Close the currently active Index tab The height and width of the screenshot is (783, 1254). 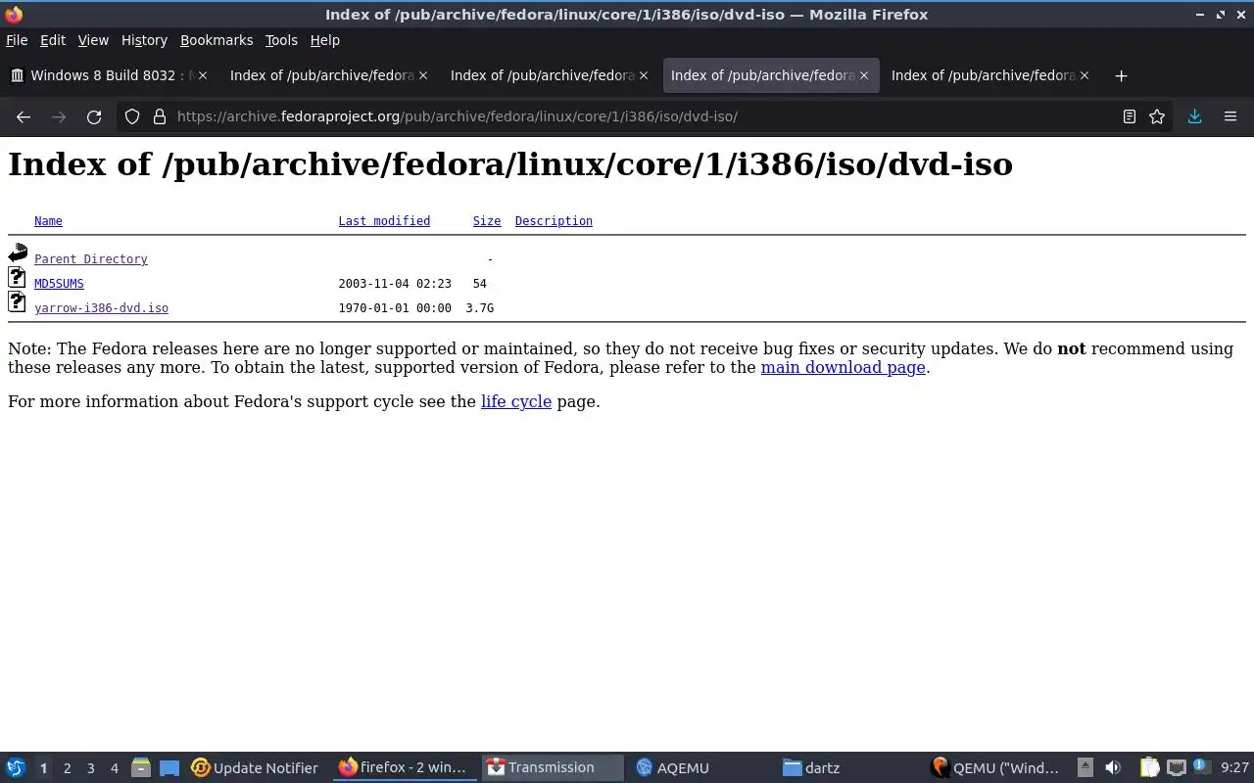864,75
